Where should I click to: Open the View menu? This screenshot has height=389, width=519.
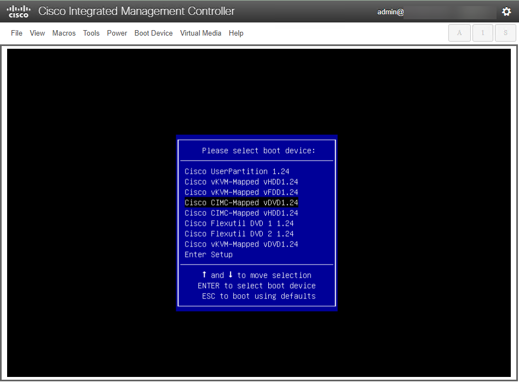[x=37, y=33]
